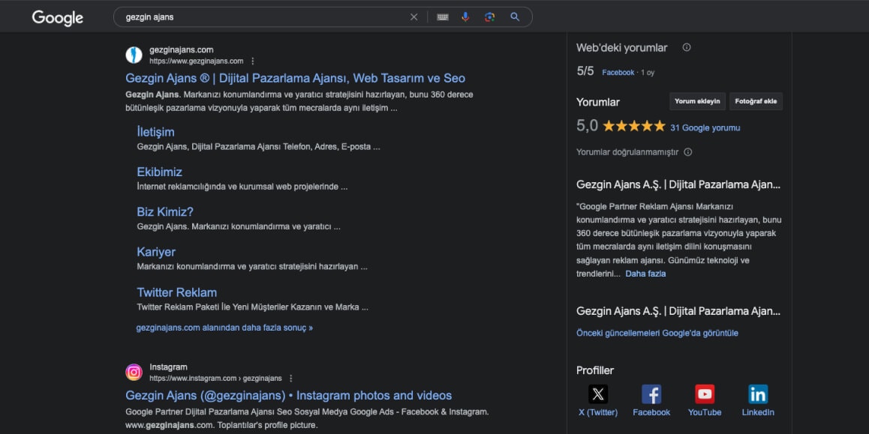
Task: Click the five-star rating display
Action: (x=634, y=126)
